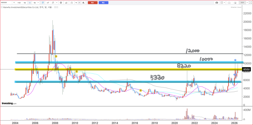Click blue marker above 2026 candle peak
Viewport: 253px width, 125px height.
click(235, 60)
